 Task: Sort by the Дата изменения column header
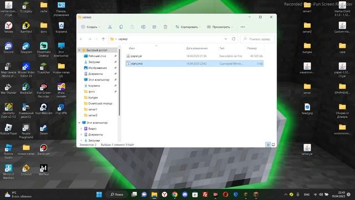[x=197, y=48]
